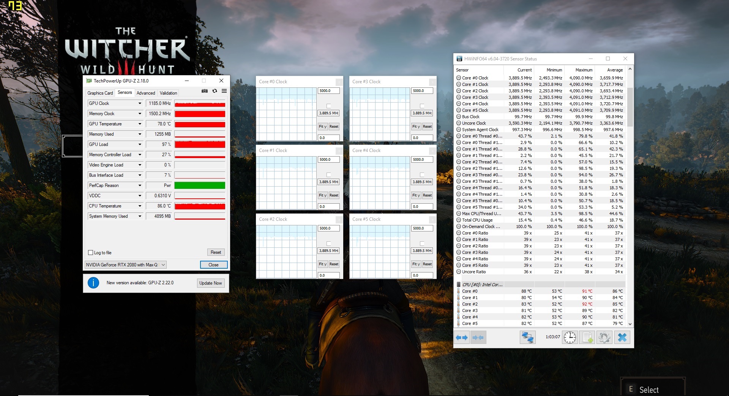Image resolution: width=729 pixels, height=396 pixels.
Task: Open the PerfCap Reason sensor dropdown
Action: point(140,185)
